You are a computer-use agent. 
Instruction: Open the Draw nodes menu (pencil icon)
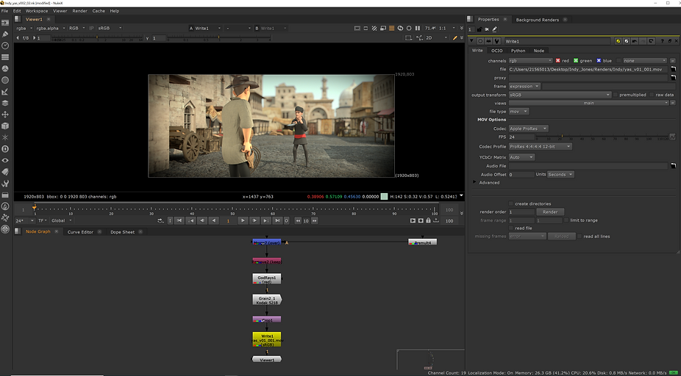(x=5, y=34)
